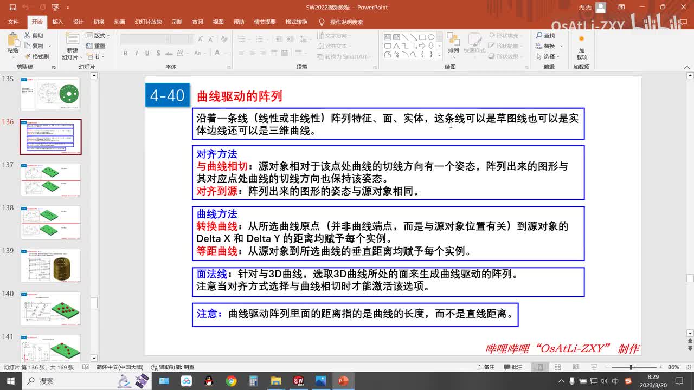Open the Slide Show (幻灯片放映) tab

[149, 22]
